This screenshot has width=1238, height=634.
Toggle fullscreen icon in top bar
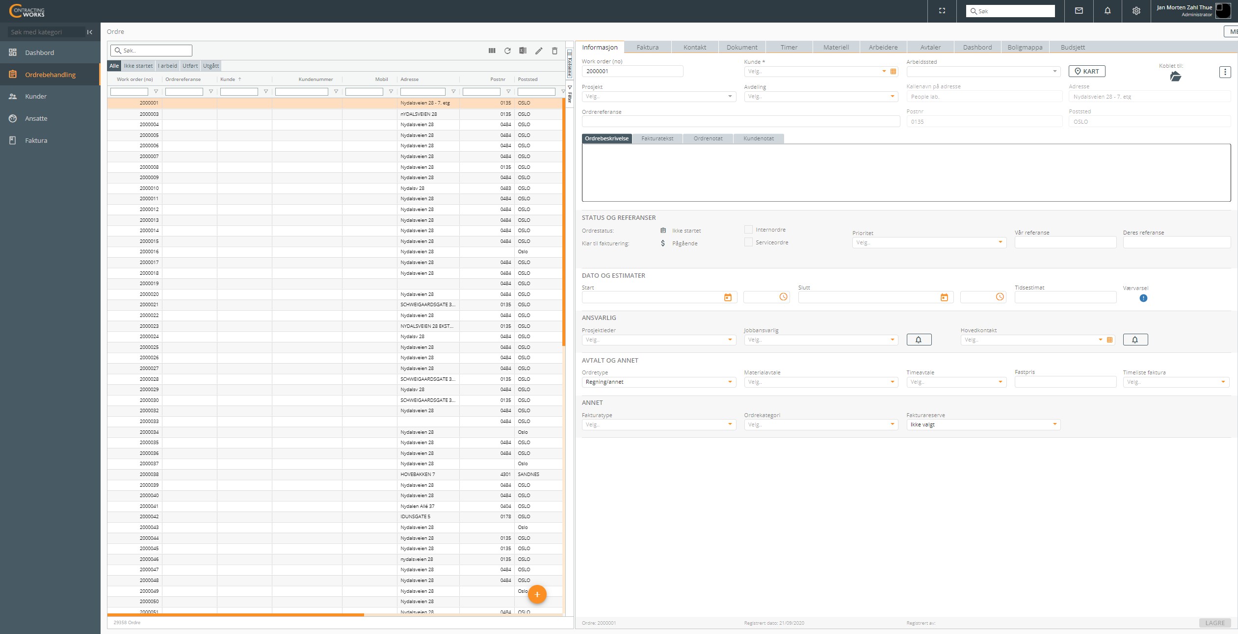tap(942, 11)
